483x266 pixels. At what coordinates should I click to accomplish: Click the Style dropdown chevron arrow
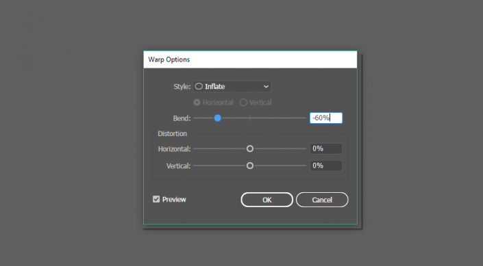click(x=266, y=87)
